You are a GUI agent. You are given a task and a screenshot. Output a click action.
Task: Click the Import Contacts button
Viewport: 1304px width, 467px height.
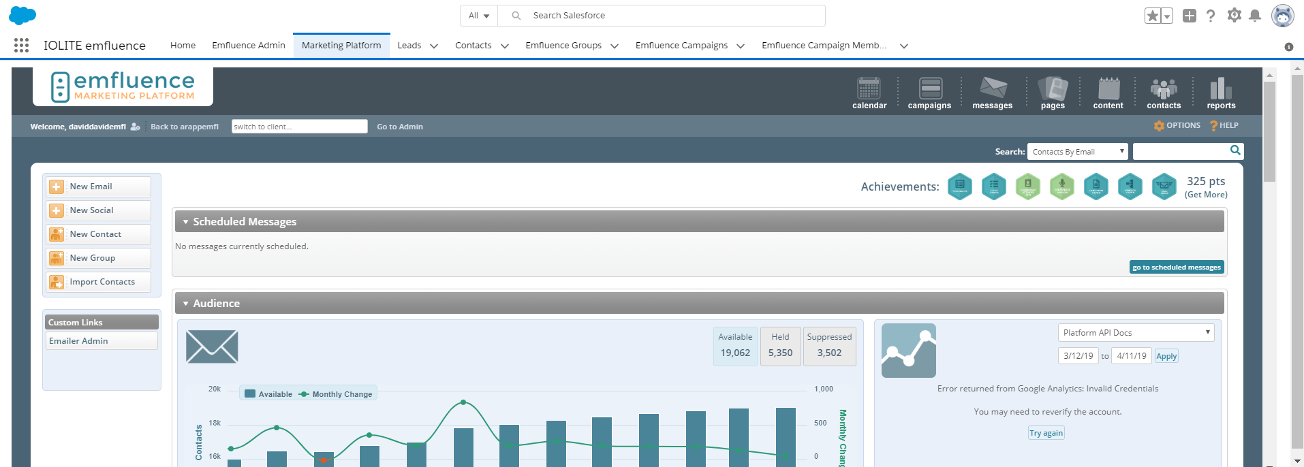(x=99, y=282)
